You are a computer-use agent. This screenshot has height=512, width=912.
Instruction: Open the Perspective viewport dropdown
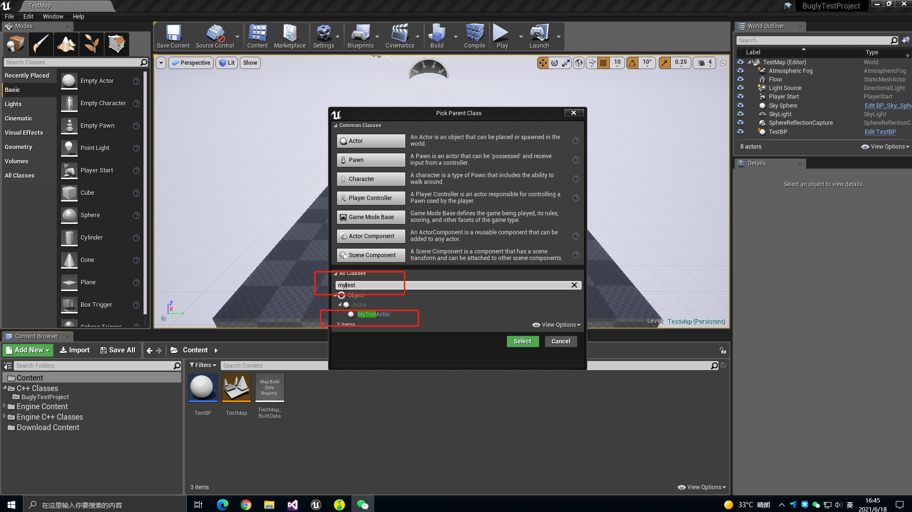191,62
